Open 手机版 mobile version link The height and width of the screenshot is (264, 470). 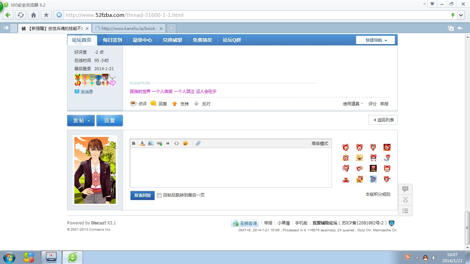(x=301, y=223)
